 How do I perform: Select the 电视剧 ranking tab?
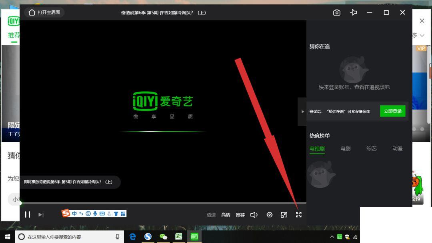pyautogui.click(x=317, y=149)
